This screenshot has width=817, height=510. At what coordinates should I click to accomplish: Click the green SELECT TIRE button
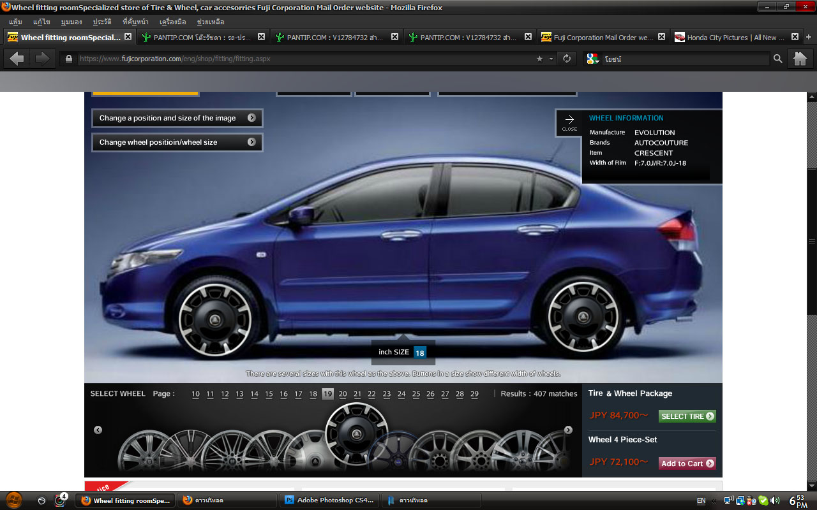click(x=687, y=416)
